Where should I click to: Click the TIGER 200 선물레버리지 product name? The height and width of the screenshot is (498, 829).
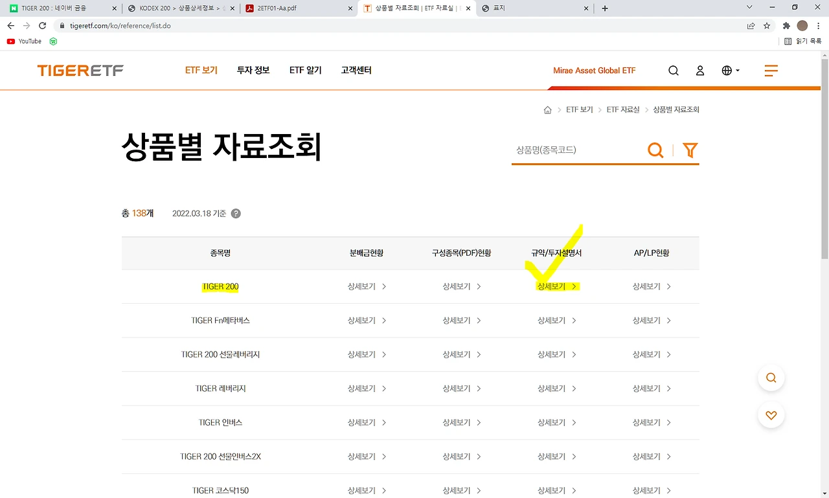(x=220, y=354)
